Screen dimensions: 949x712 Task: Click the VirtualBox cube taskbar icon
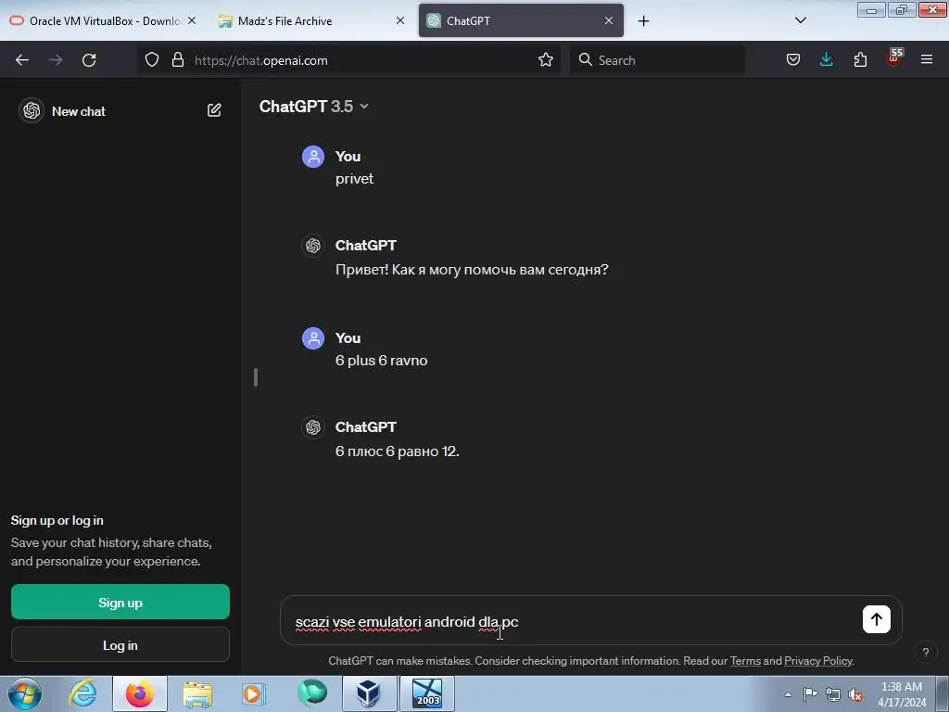tap(368, 693)
